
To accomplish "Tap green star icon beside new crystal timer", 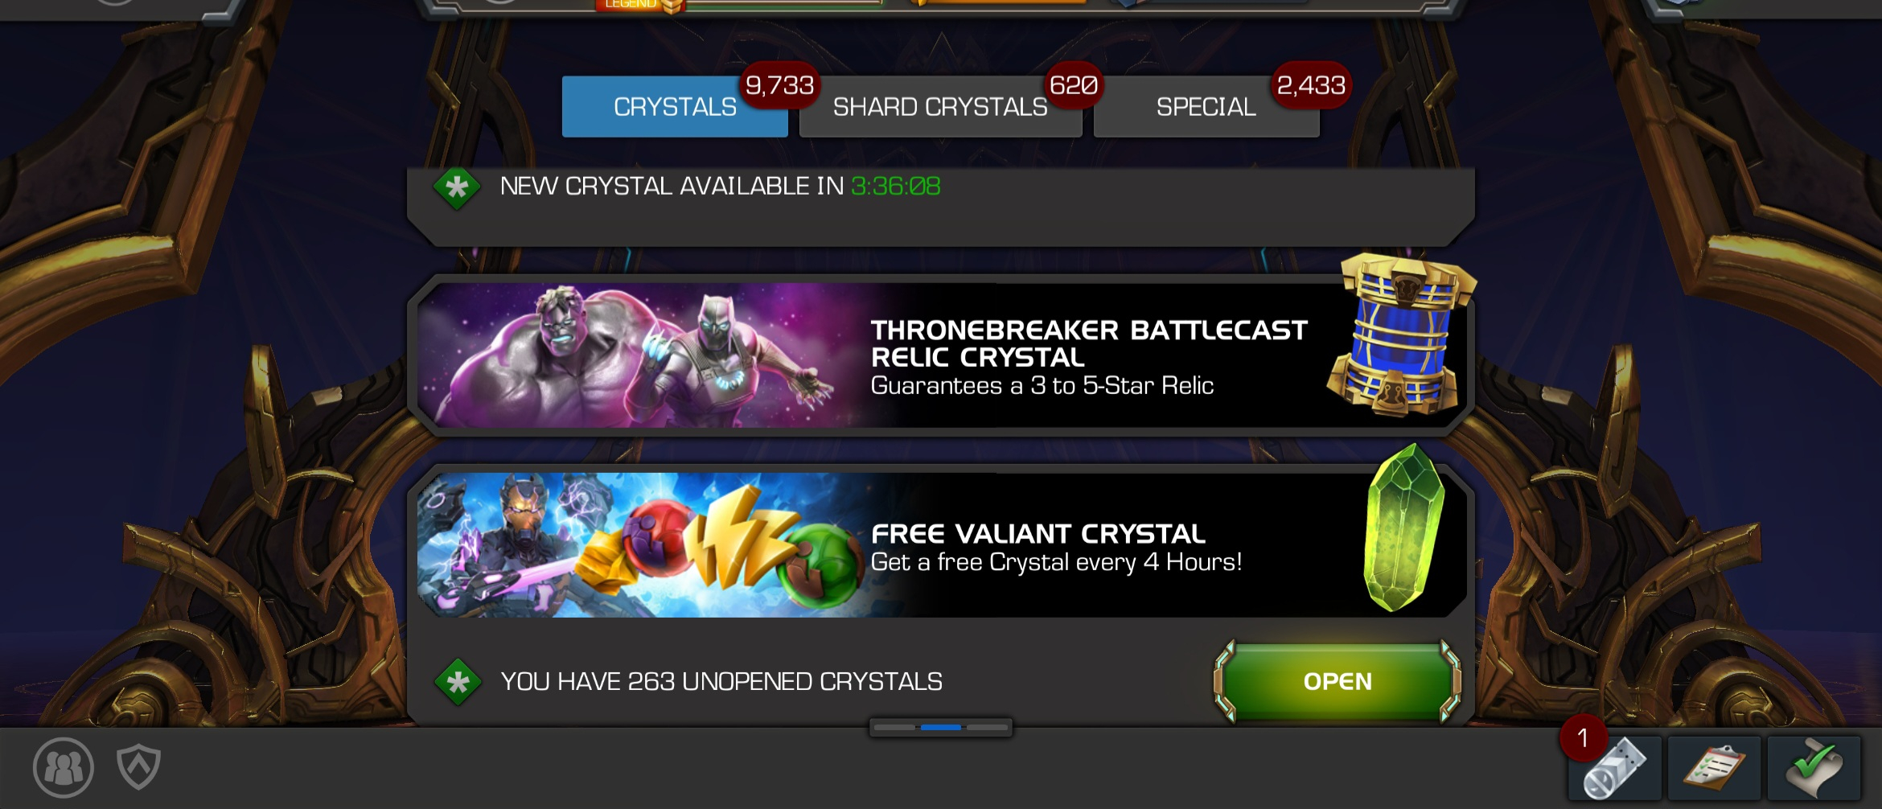I will tap(457, 188).
